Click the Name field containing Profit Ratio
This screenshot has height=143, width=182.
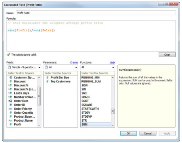coord(96,13)
